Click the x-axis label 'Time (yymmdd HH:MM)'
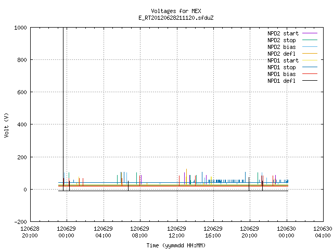 pos(176,245)
